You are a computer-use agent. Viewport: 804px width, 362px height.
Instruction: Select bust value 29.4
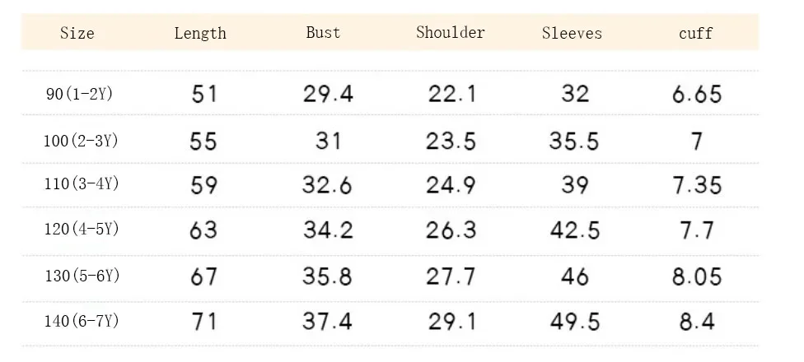point(328,95)
